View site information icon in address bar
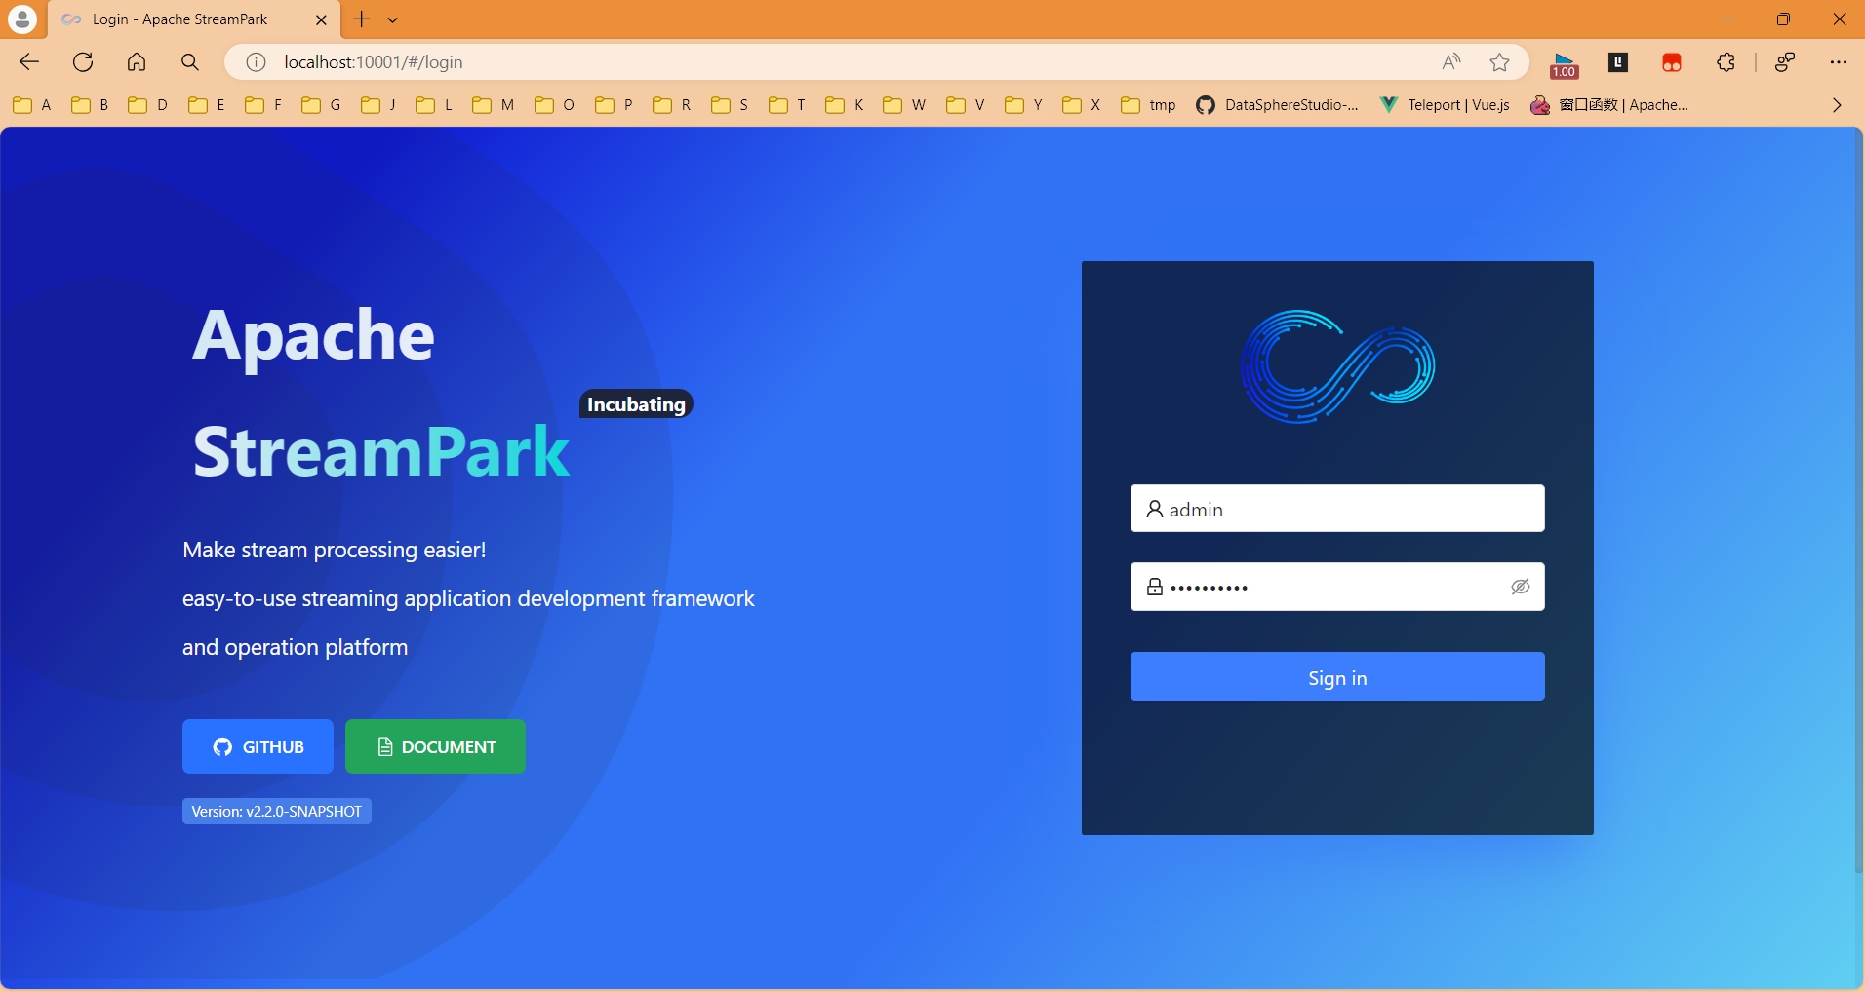The width and height of the screenshot is (1865, 993). click(256, 62)
